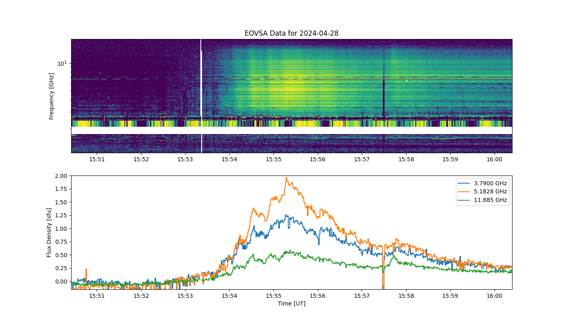
Task: Click the 15:51 tick under the spectrogram
Action: pos(97,159)
